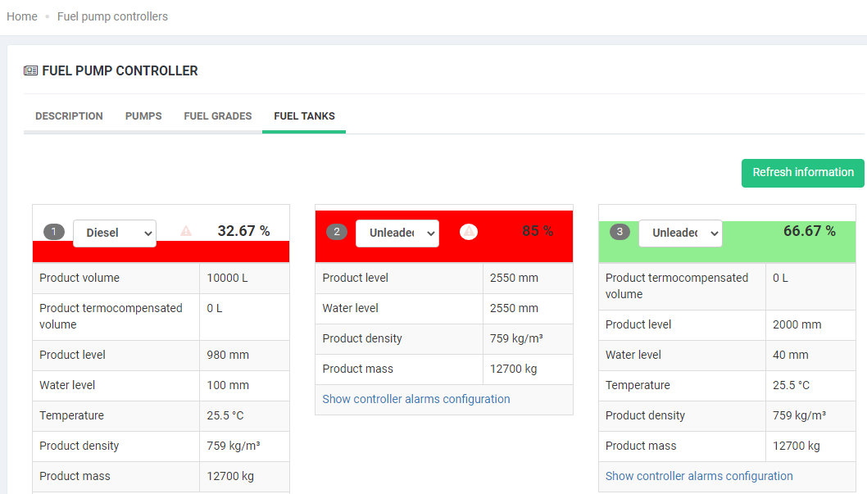Go to the Fuel Grades tab
The height and width of the screenshot is (494, 867).
(x=218, y=116)
